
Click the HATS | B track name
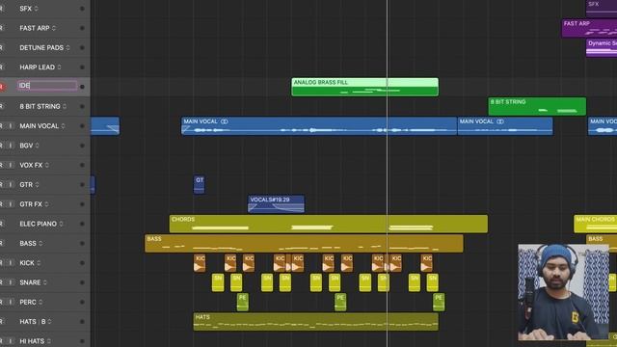[33, 322]
